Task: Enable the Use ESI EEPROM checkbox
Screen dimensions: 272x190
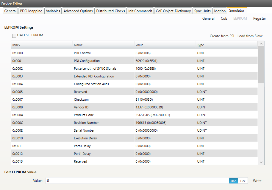Action: 14,35
